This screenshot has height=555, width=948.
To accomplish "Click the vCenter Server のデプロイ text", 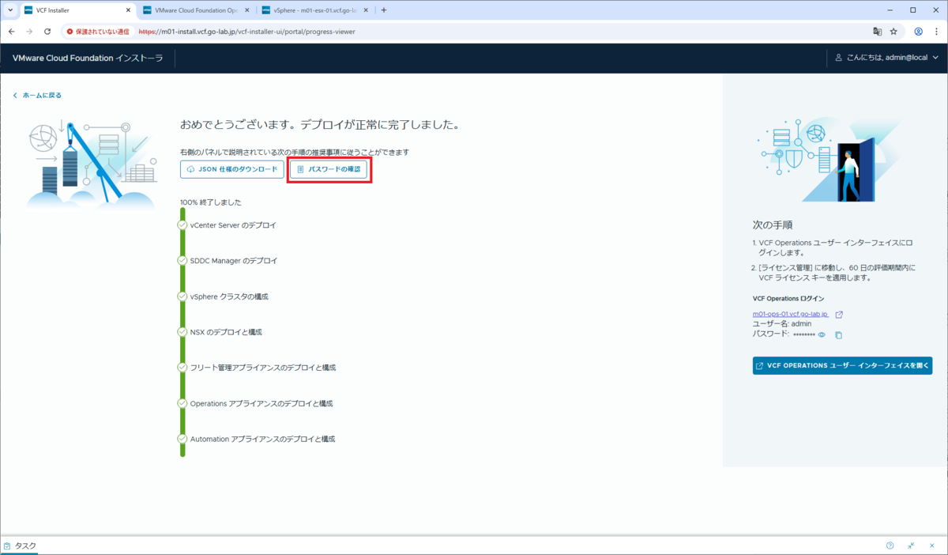I will click(233, 225).
